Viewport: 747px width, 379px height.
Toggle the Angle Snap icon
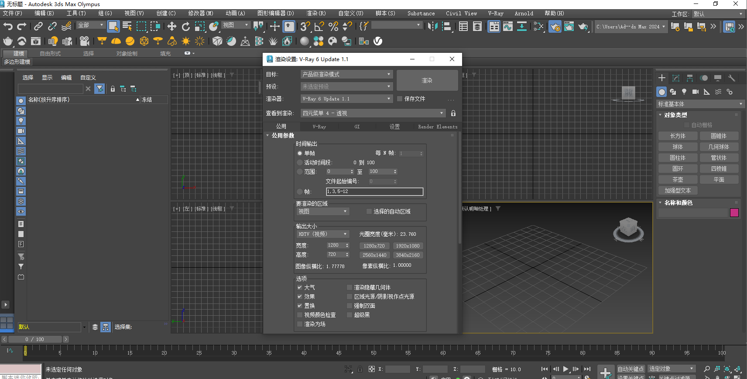pyautogui.click(x=319, y=27)
